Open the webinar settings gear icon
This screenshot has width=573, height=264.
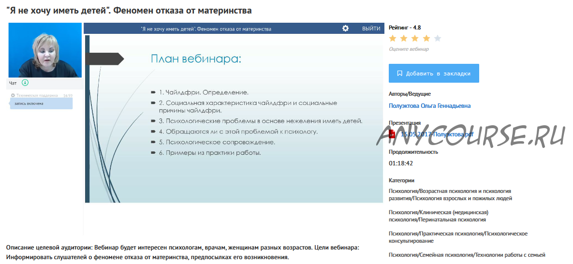pyautogui.click(x=345, y=29)
